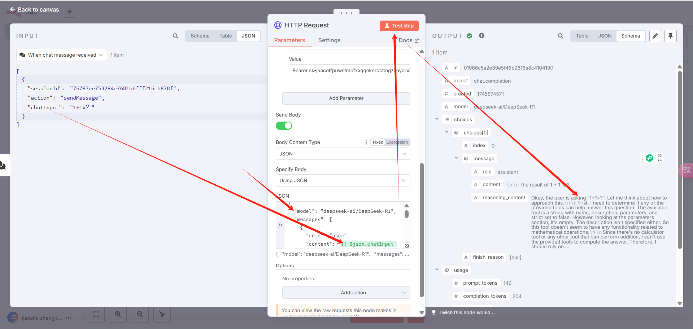Click the JZ user avatar

point(13,317)
